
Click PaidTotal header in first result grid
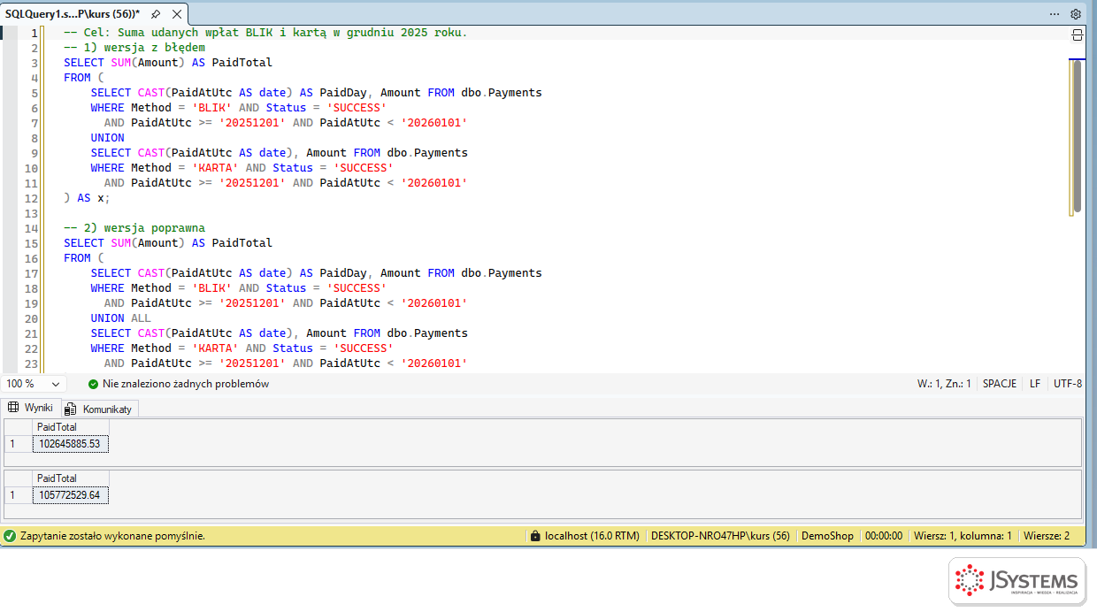pos(71,428)
